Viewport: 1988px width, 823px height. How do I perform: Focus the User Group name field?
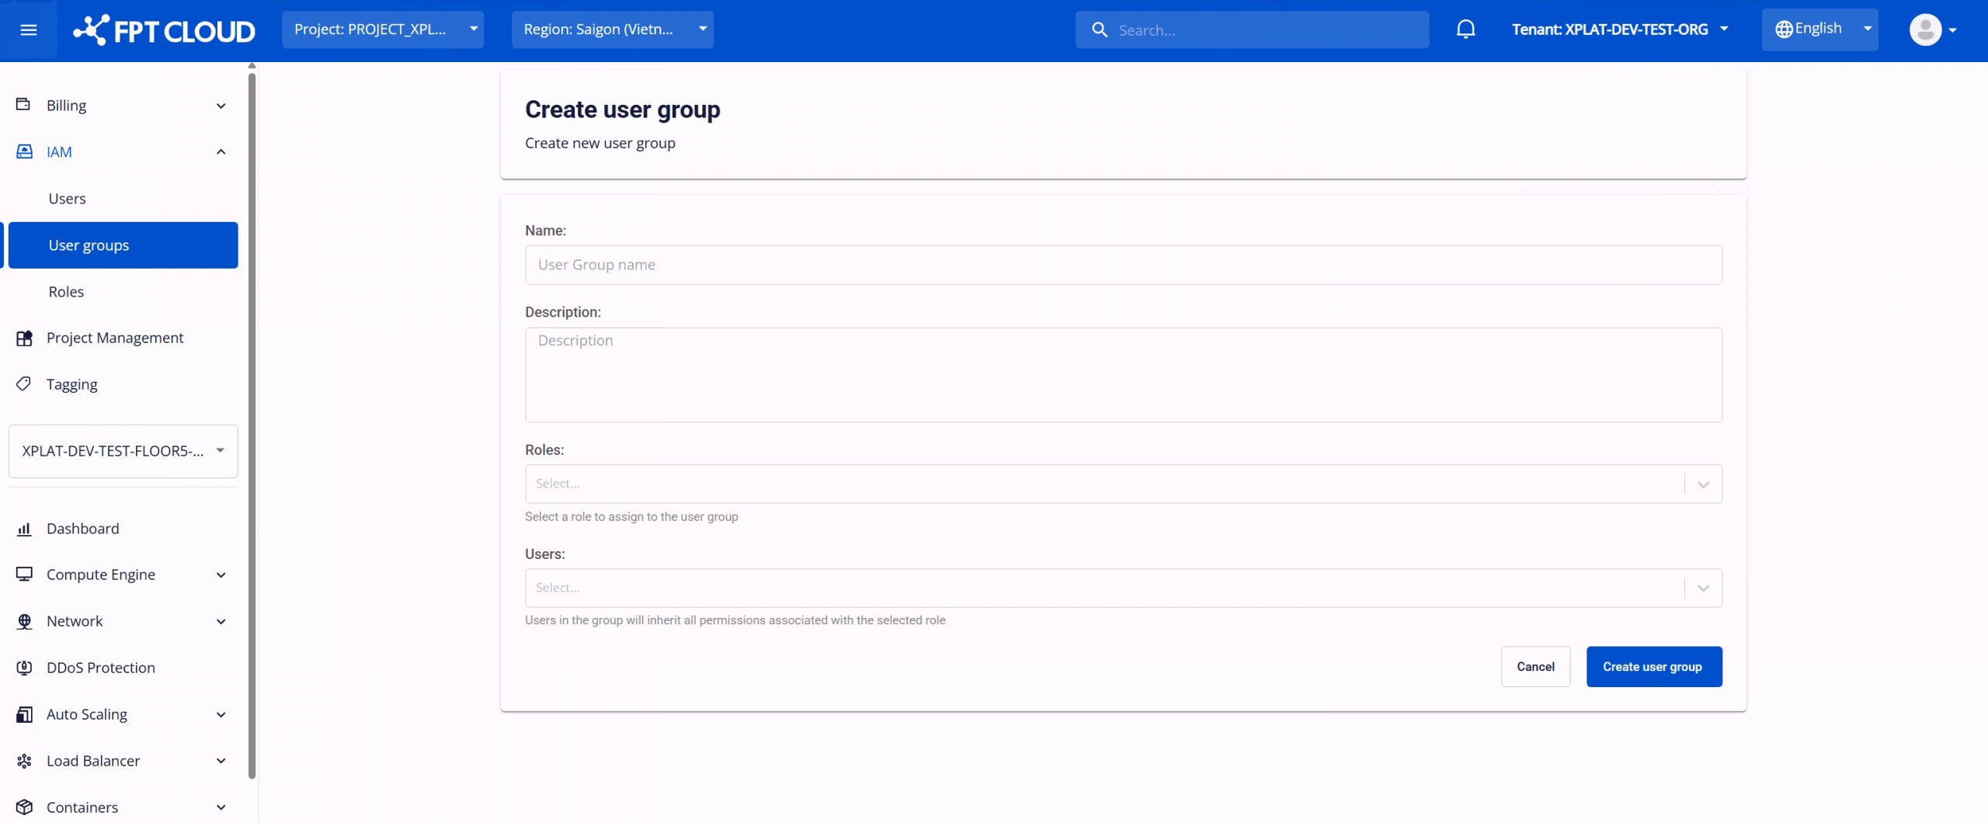(1123, 265)
